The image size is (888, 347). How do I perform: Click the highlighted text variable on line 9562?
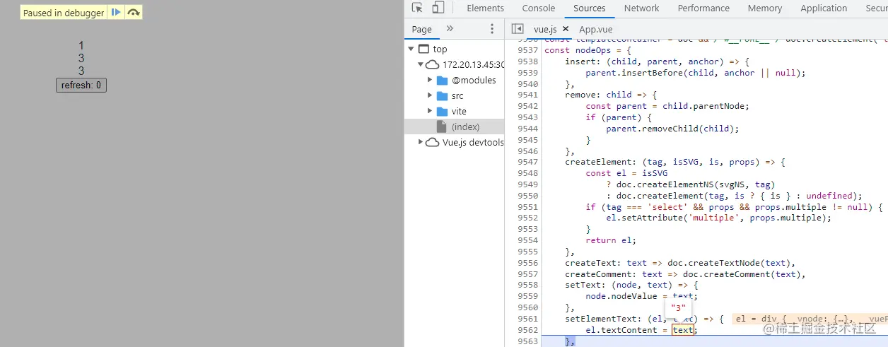pyautogui.click(x=683, y=330)
